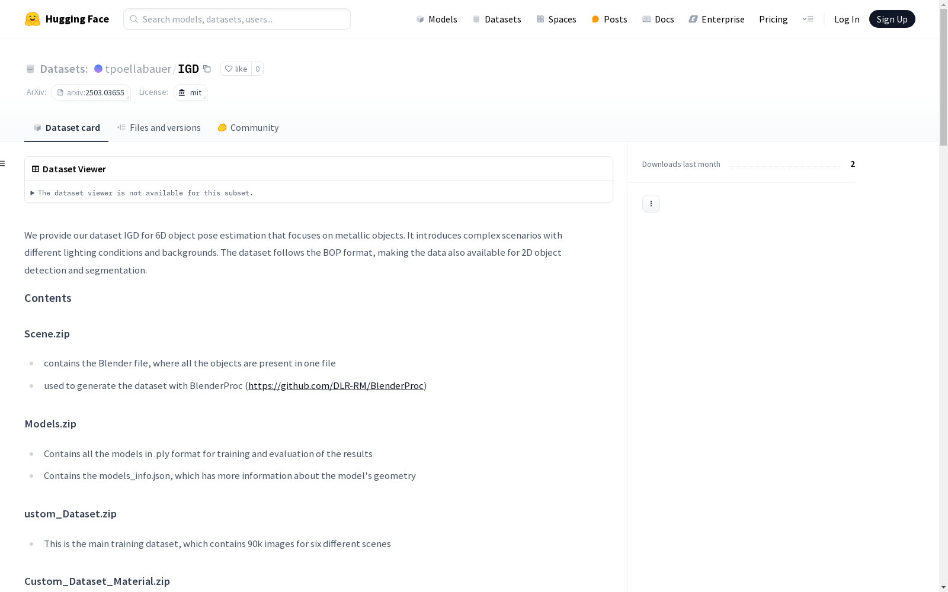Click the Hugging Face logo emoji
Image resolution: width=948 pixels, height=592 pixels.
[x=33, y=19]
